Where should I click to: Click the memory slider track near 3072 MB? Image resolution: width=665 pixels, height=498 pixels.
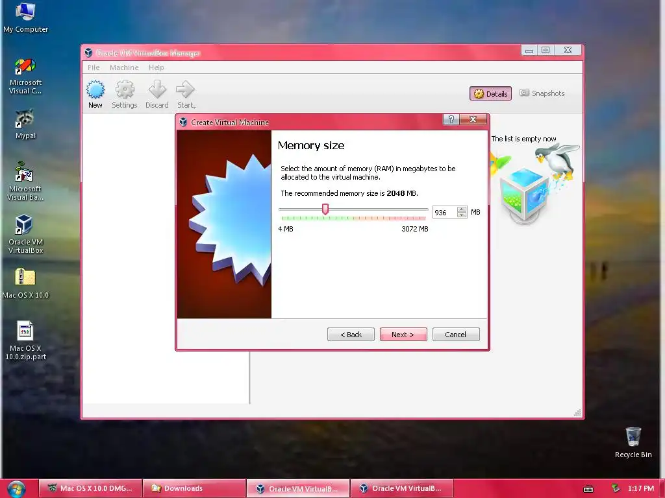(x=425, y=209)
